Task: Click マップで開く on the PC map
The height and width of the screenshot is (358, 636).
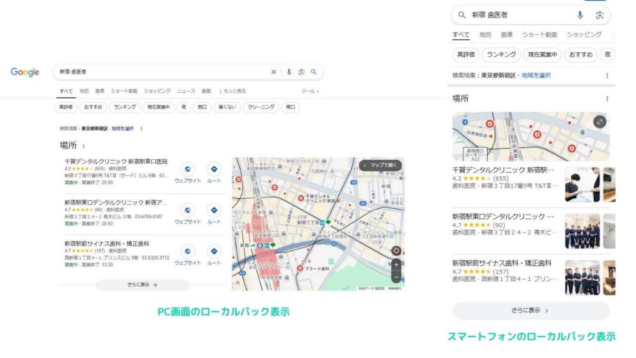Action: (x=380, y=165)
